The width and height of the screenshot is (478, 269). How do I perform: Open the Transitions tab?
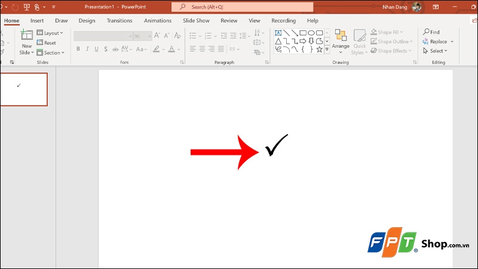[x=119, y=20]
